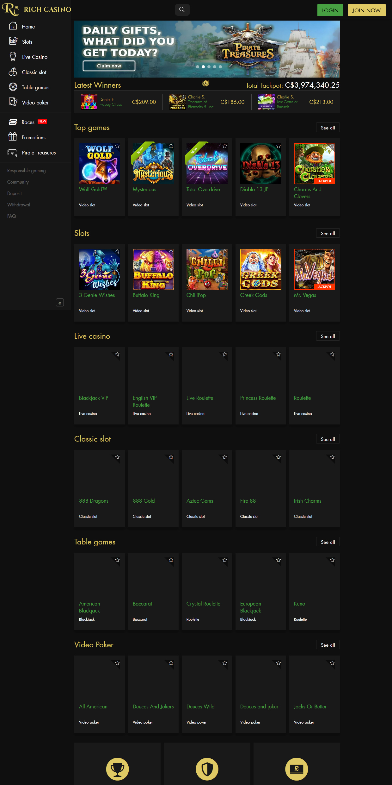Collapse the sidebar with double-chevron button

pyautogui.click(x=60, y=303)
